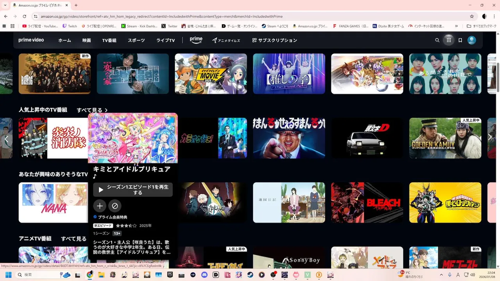This screenshot has width=500, height=281.
Task: Bookmark this page with the star icon
Action: (472, 16)
